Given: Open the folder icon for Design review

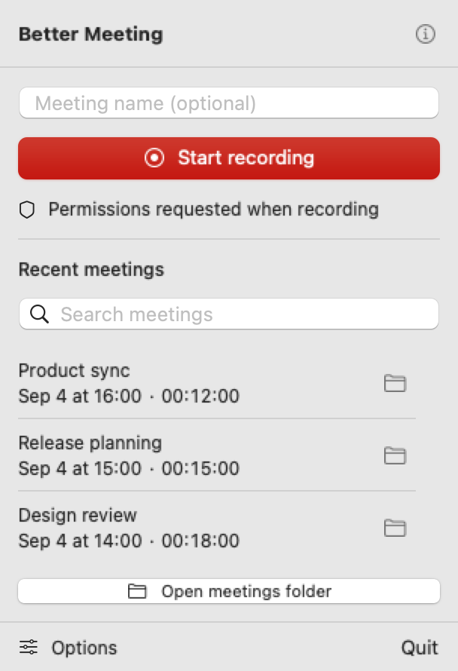Looking at the screenshot, I should (395, 528).
